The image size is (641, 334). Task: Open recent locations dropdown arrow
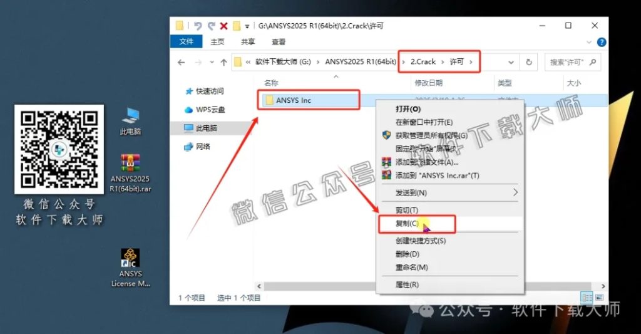point(212,62)
